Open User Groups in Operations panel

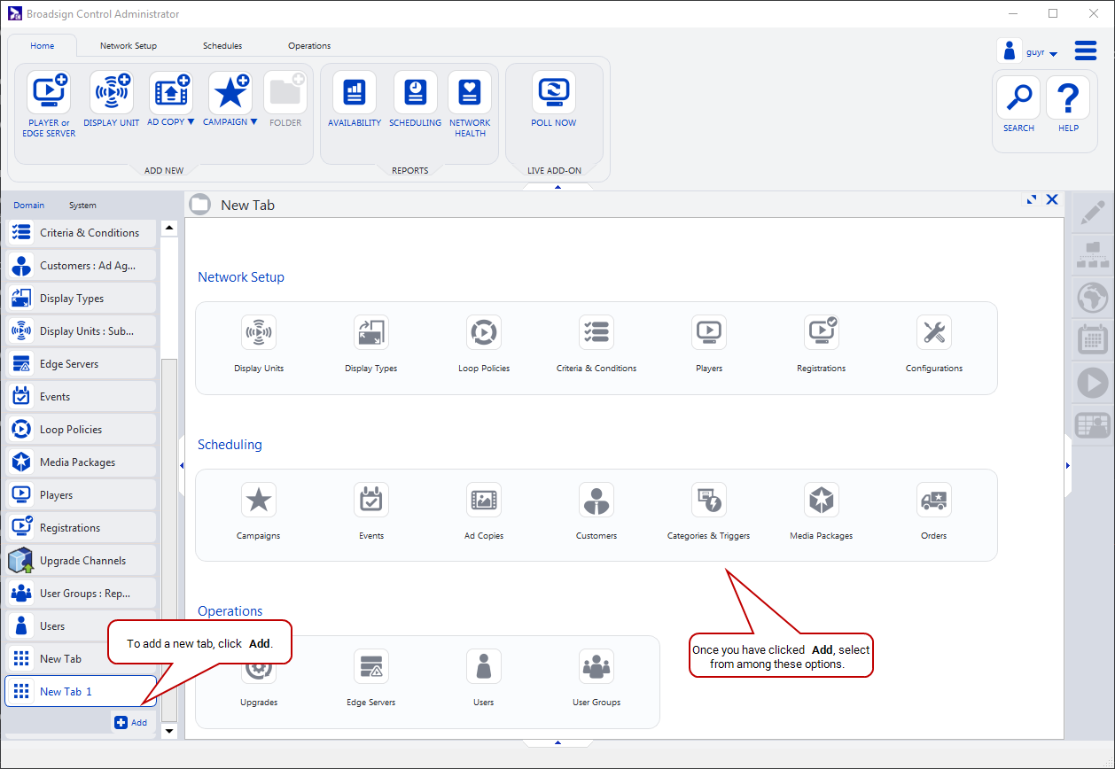pyautogui.click(x=596, y=679)
